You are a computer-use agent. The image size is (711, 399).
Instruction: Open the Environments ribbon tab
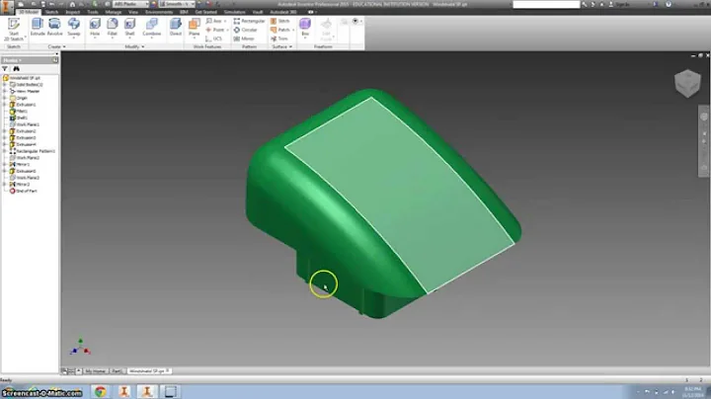[159, 12]
